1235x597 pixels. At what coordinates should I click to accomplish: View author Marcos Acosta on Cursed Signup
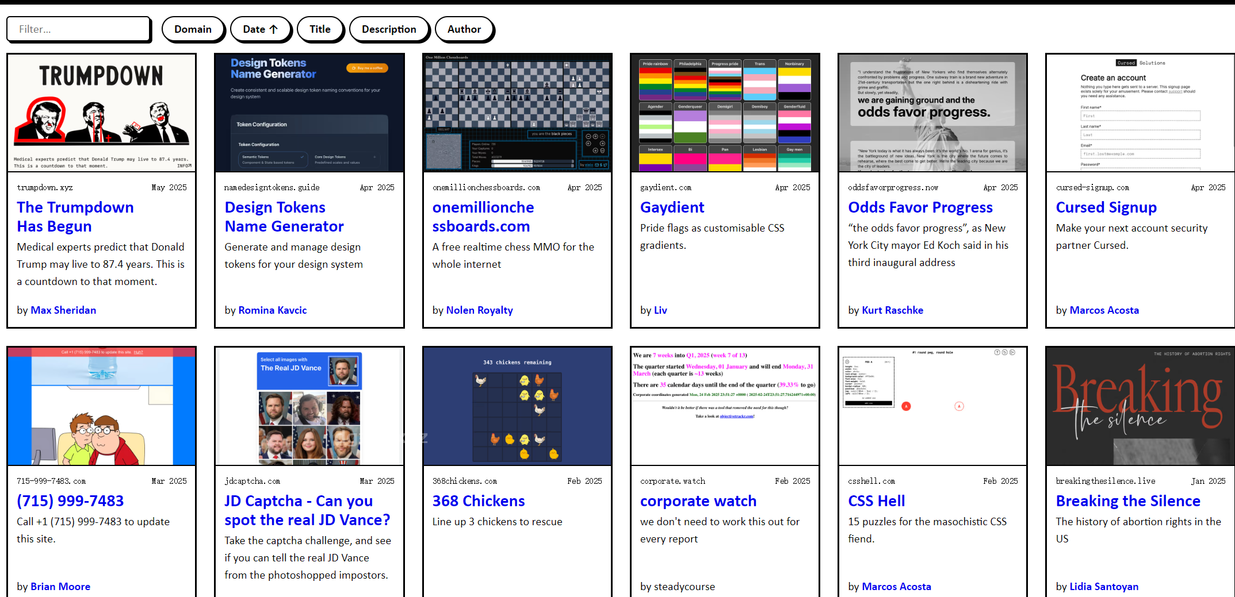(1104, 310)
